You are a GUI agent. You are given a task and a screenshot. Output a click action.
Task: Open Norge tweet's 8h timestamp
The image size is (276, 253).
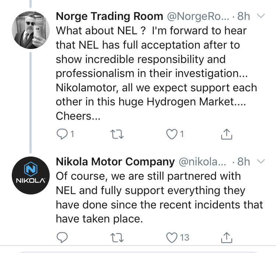click(x=244, y=16)
